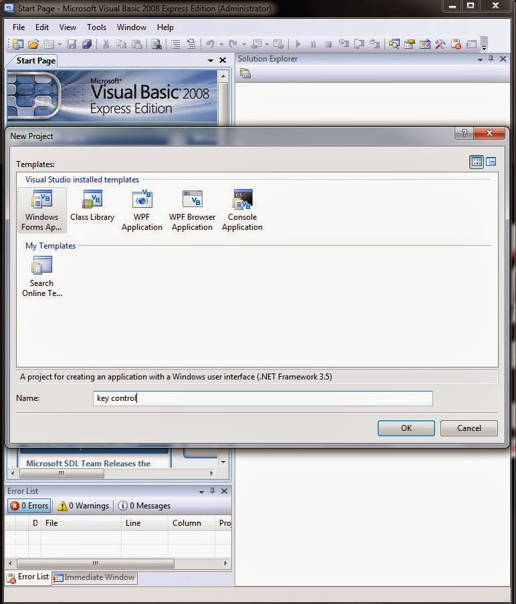Screen dimensions: 516x604
Task: Open the Navigate Backward dropdown arrow
Action: click(267, 45)
